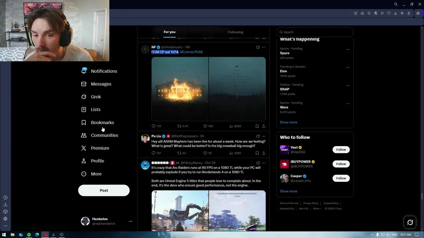
Task: Open browser settings gear in left sidebar
Action: [5, 219]
